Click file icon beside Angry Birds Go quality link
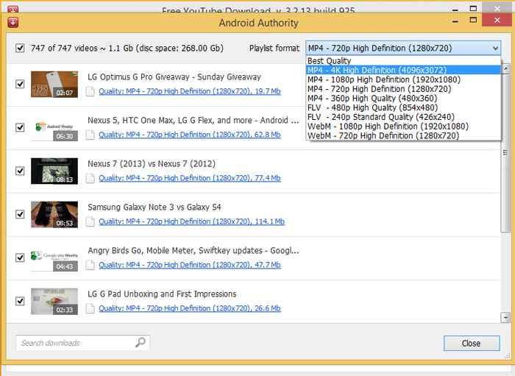Viewport: 515px width, 376px height. (x=90, y=265)
